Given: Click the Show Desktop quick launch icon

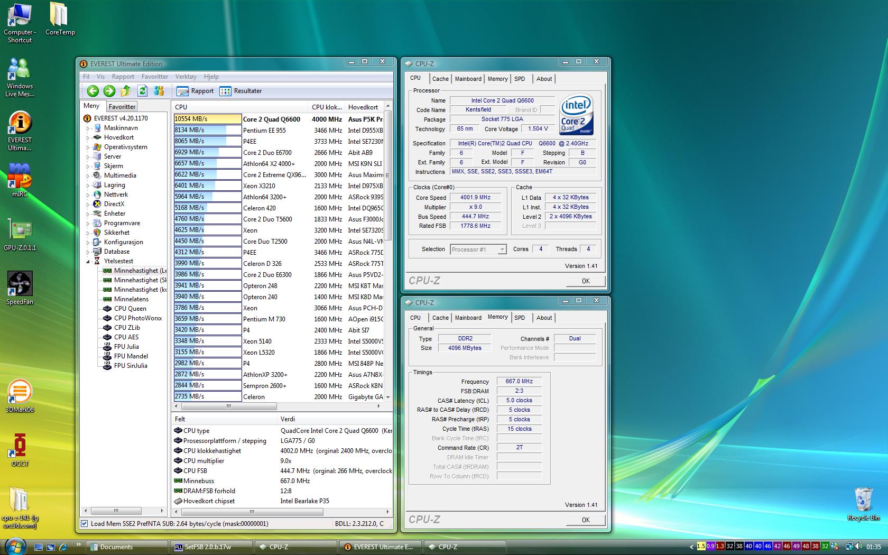Looking at the screenshot, I should [x=39, y=547].
